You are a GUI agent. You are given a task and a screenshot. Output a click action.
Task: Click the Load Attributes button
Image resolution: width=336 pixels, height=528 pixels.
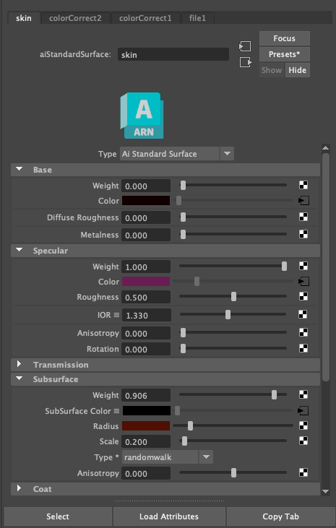(169, 516)
